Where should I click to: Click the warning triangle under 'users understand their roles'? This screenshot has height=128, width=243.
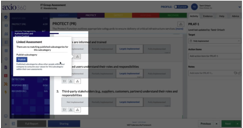click(x=71, y=81)
